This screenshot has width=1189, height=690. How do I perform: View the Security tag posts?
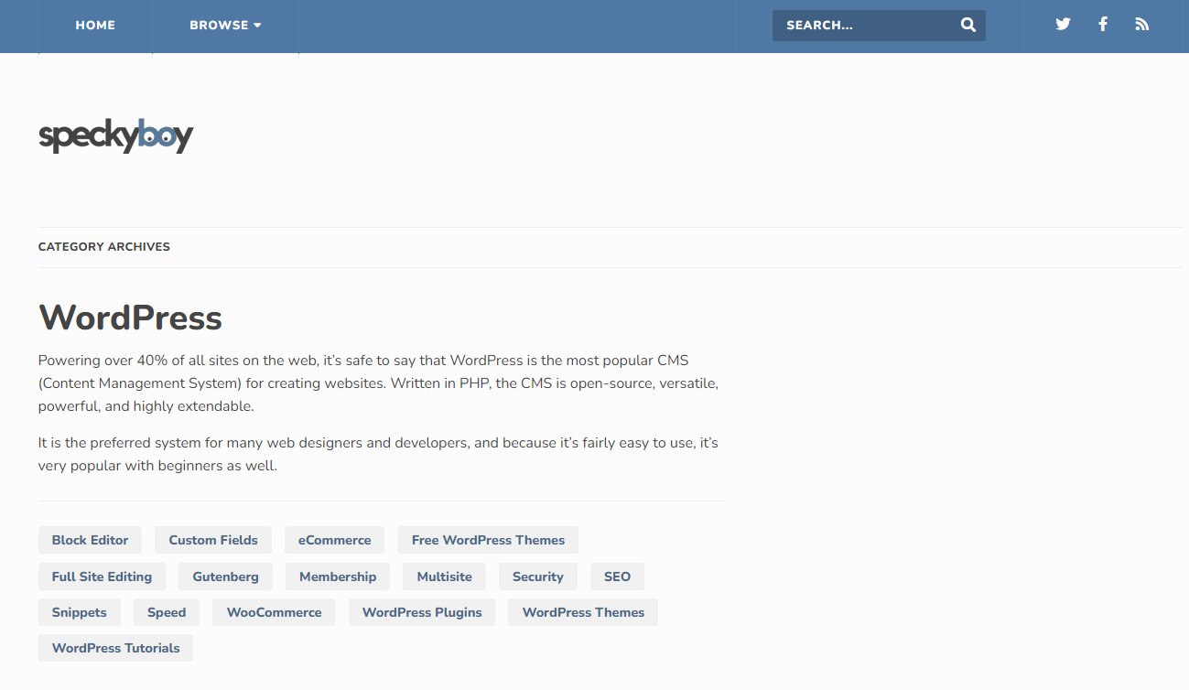point(537,577)
